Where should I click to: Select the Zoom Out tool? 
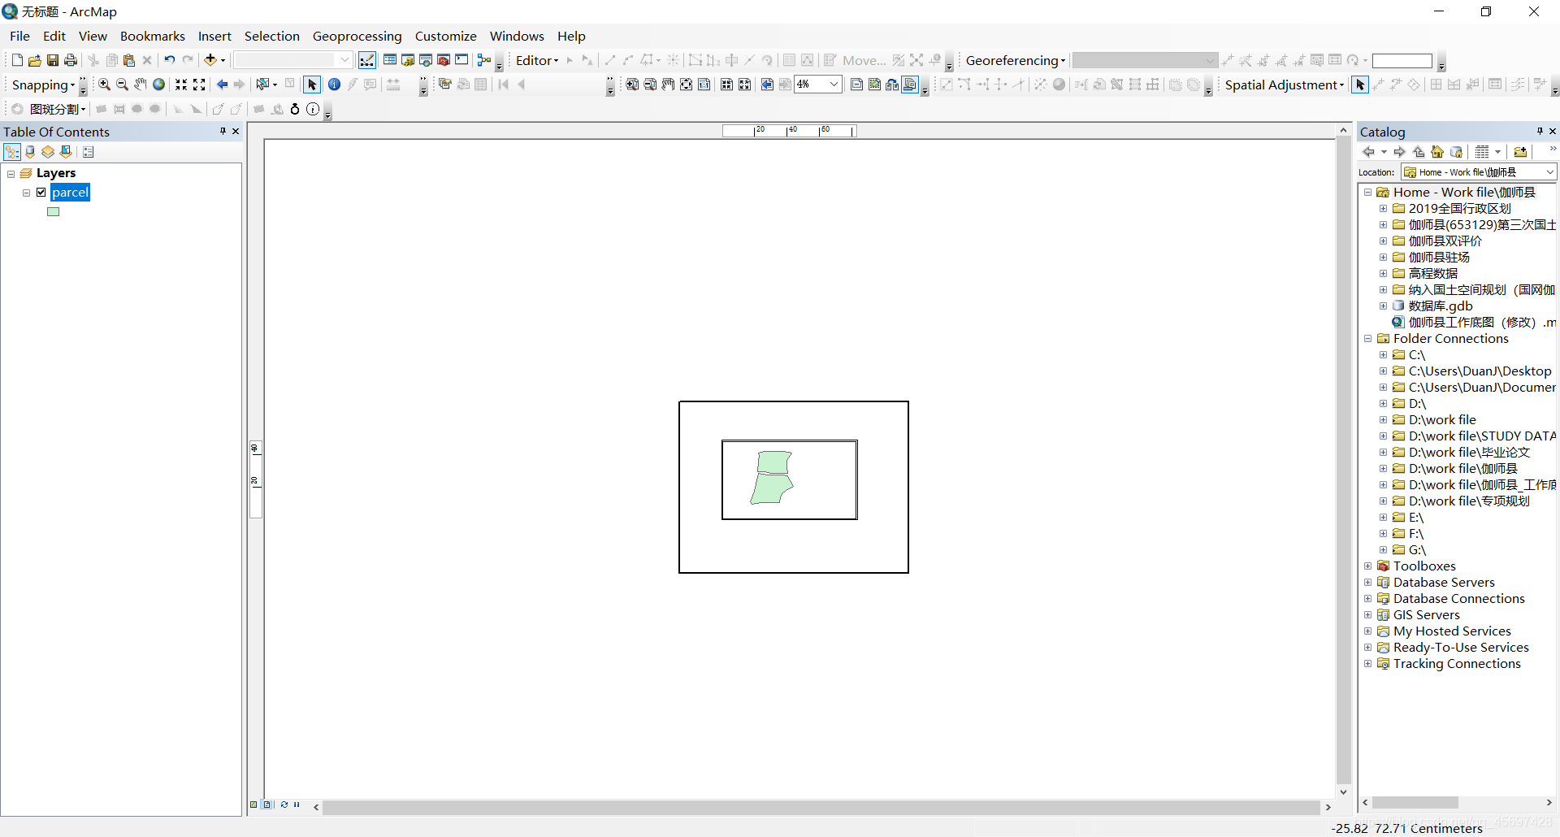122,85
